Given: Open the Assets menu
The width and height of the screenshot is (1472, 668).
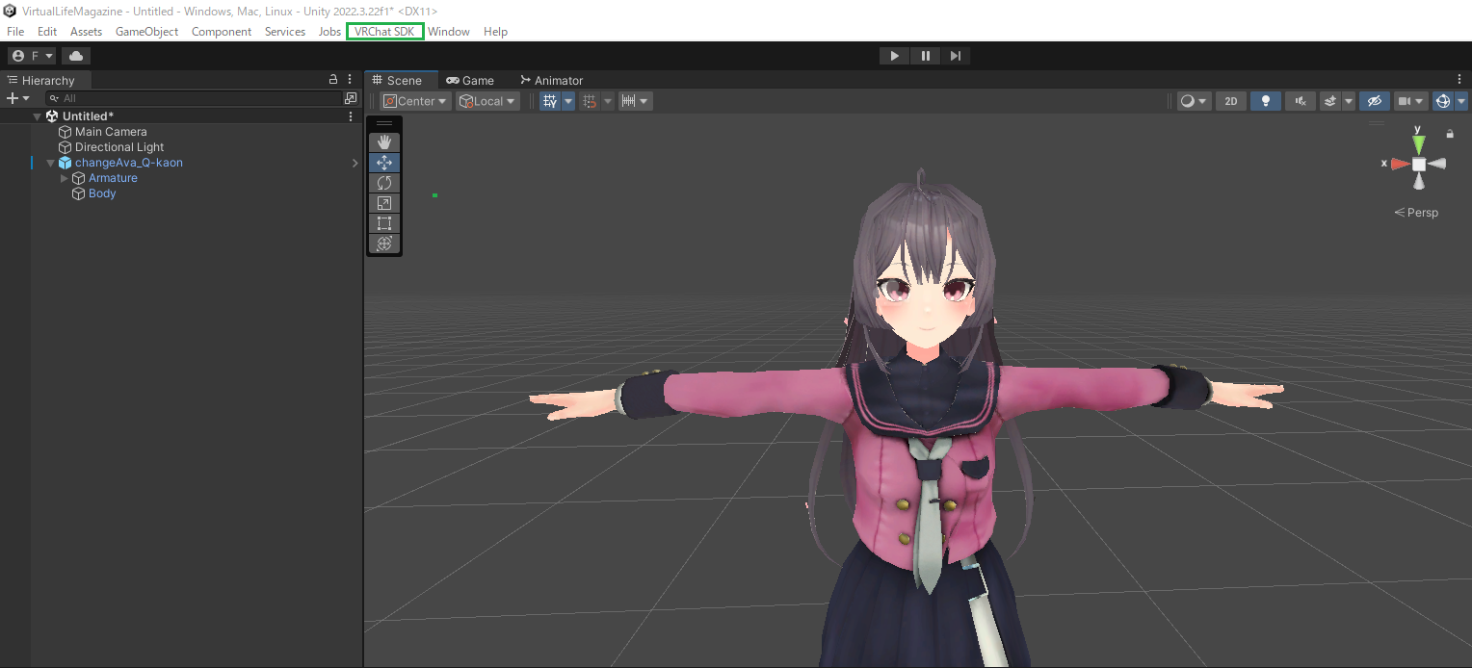Looking at the screenshot, I should 86,32.
